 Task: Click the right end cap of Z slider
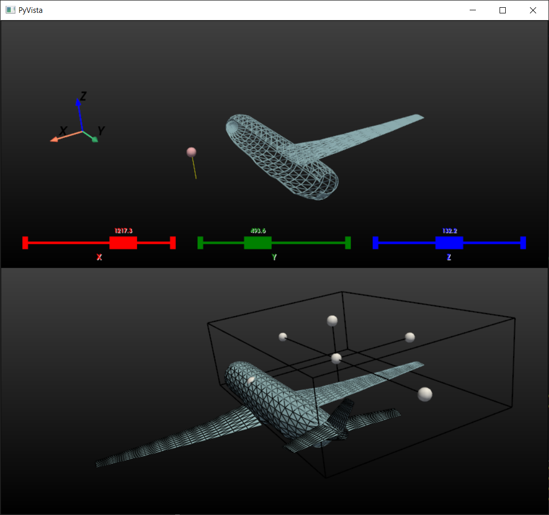coord(523,243)
